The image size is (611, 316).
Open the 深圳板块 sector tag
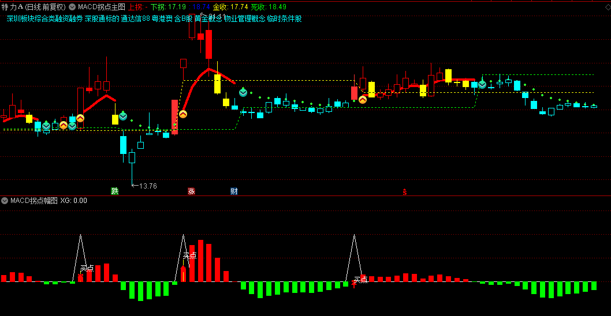(20, 18)
